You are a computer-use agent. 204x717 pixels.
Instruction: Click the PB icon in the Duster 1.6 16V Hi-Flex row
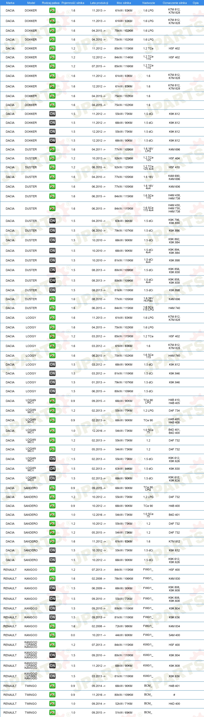pyautogui.click(x=52, y=299)
